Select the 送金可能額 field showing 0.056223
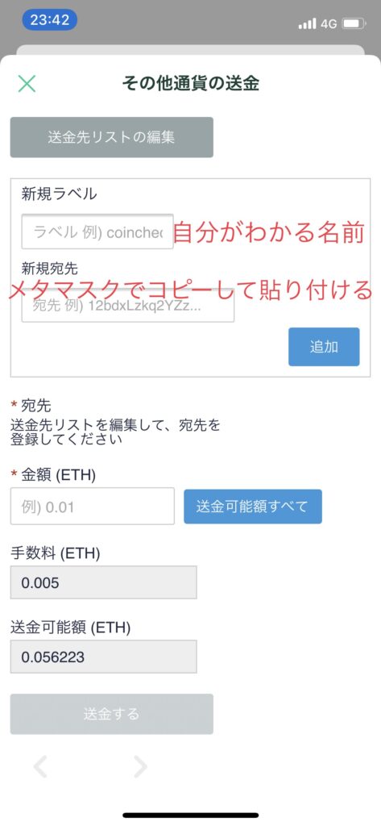This screenshot has height=826, width=381. 104,657
